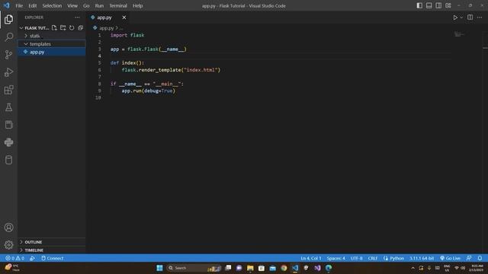This screenshot has width=488, height=274.
Task: Open the notifications bell in status bar
Action: 480,258
